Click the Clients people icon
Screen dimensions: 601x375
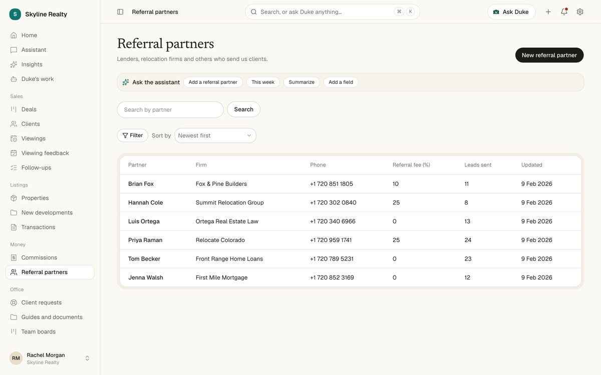tap(14, 123)
